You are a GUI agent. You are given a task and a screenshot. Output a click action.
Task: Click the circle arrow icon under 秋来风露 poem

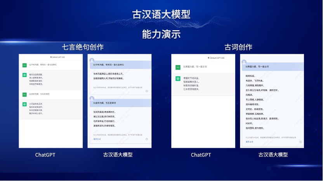coord(147,91)
